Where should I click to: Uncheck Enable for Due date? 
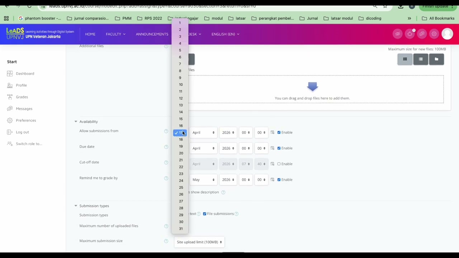pos(279,148)
